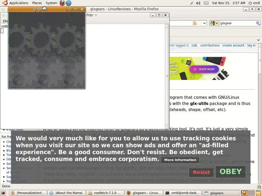Minimize the Firefox window
Screen dimensions: 262x196
[x=246, y=9]
